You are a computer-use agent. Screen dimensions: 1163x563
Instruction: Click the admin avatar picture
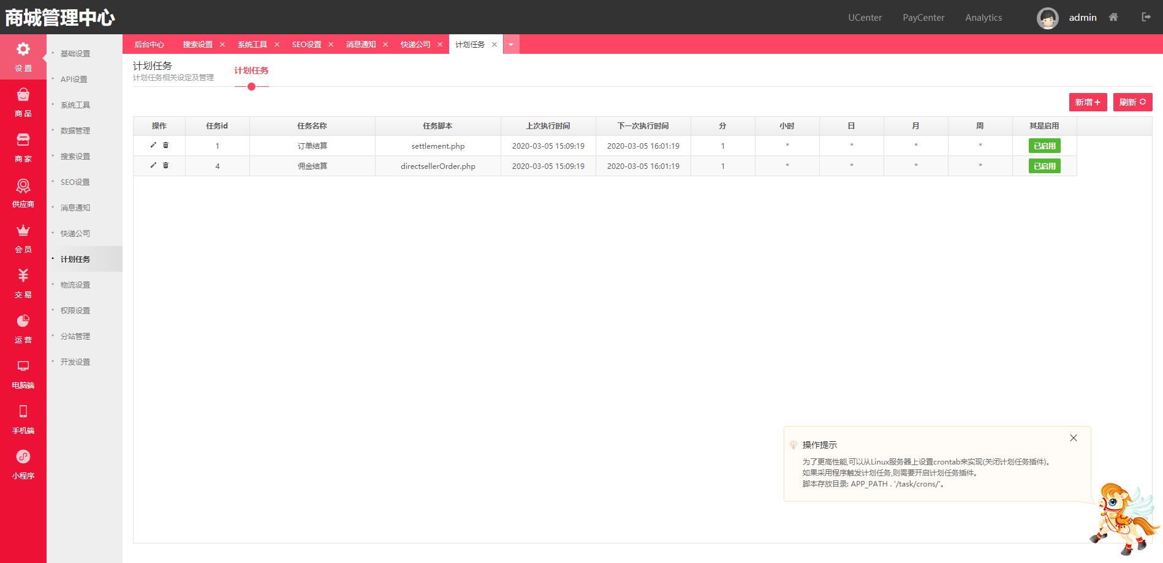click(x=1048, y=18)
